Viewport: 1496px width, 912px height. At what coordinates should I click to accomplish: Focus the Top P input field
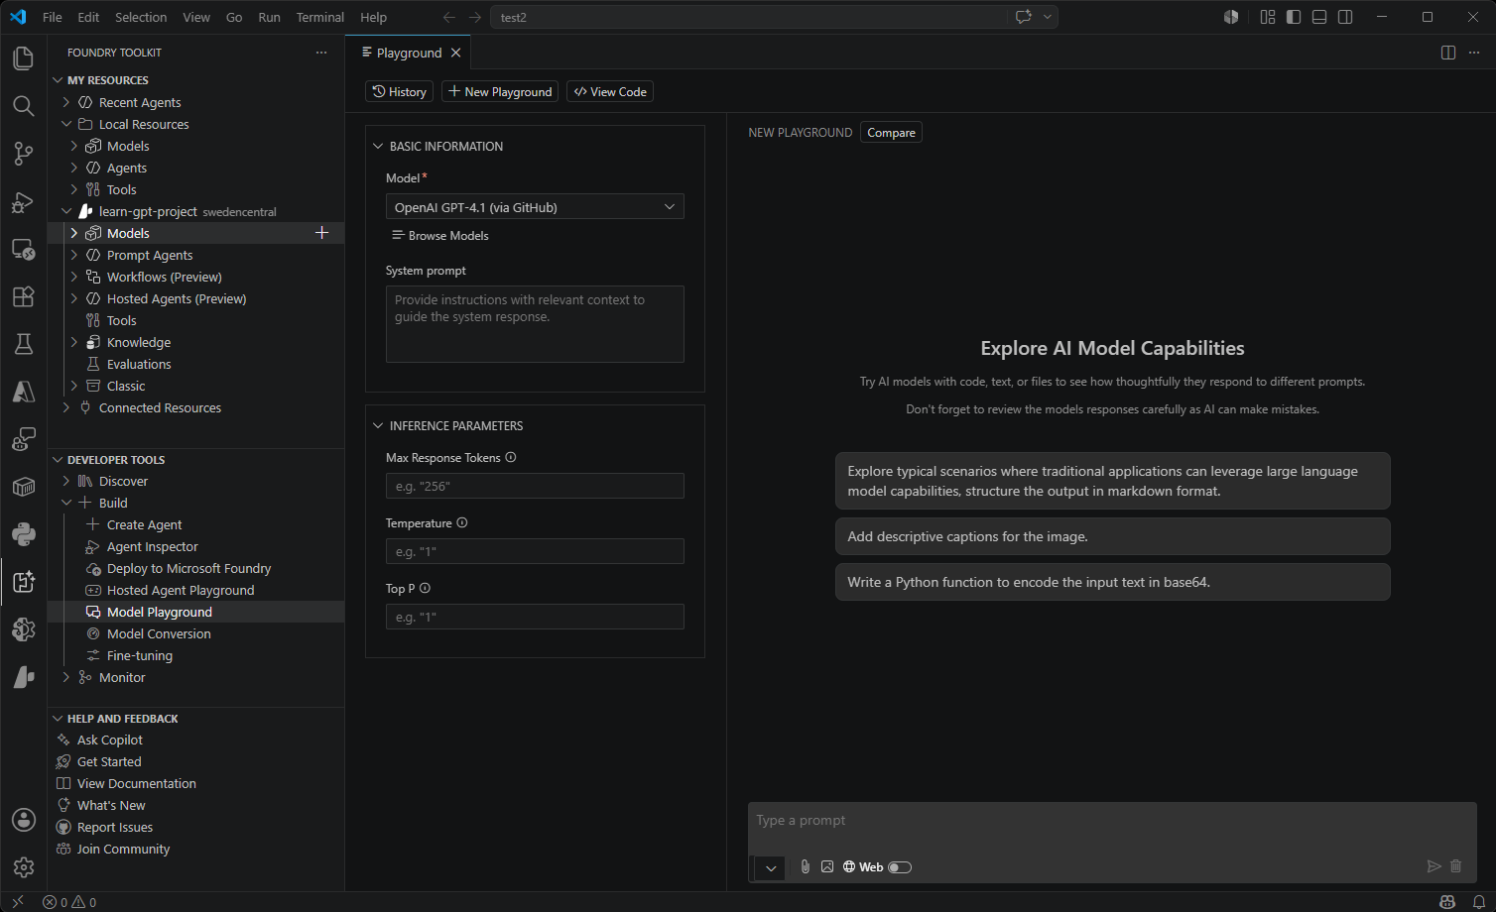[x=535, y=617]
